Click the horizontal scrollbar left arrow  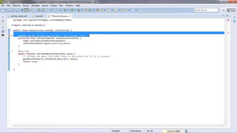point(14,126)
